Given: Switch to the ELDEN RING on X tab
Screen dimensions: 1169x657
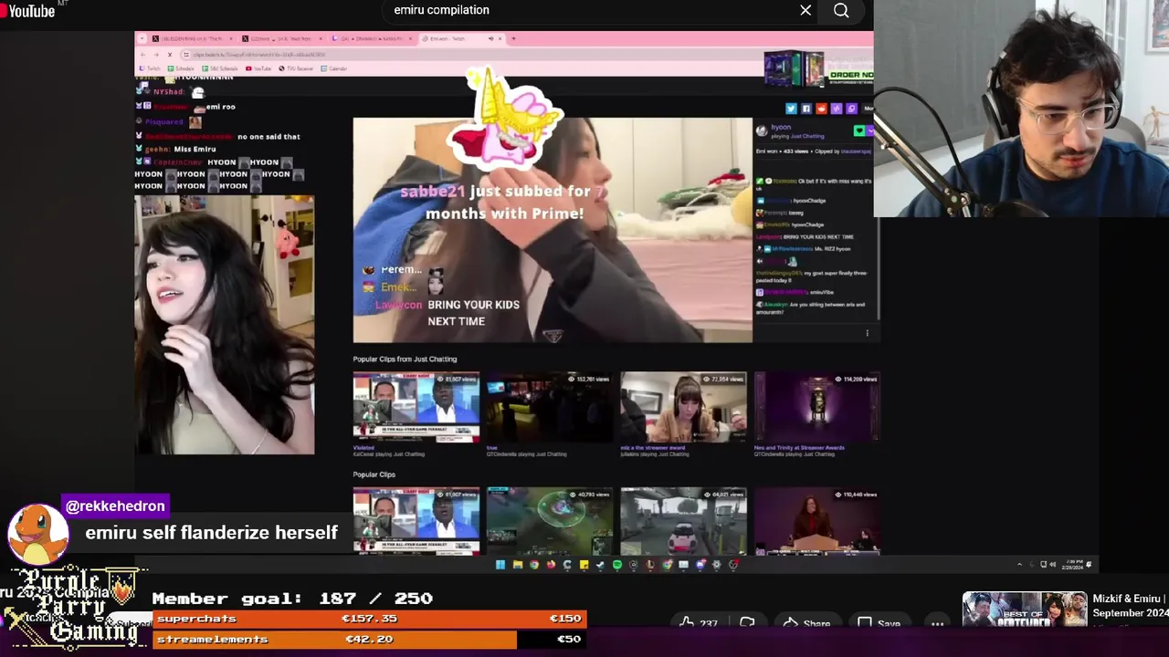Looking at the screenshot, I should (192, 38).
